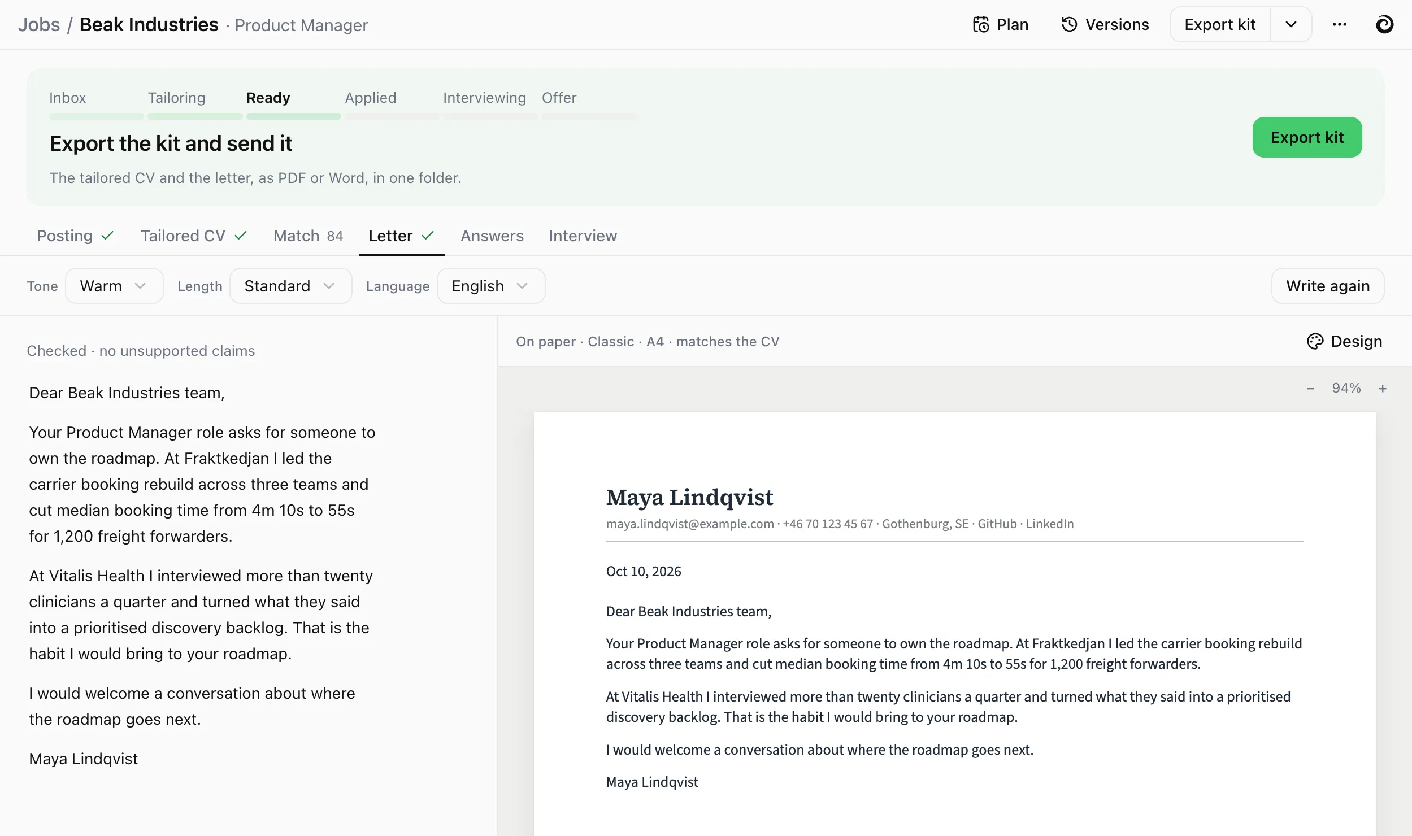Select the Interviewing stage step
The height and width of the screenshot is (836, 1412).
[484, 98]
